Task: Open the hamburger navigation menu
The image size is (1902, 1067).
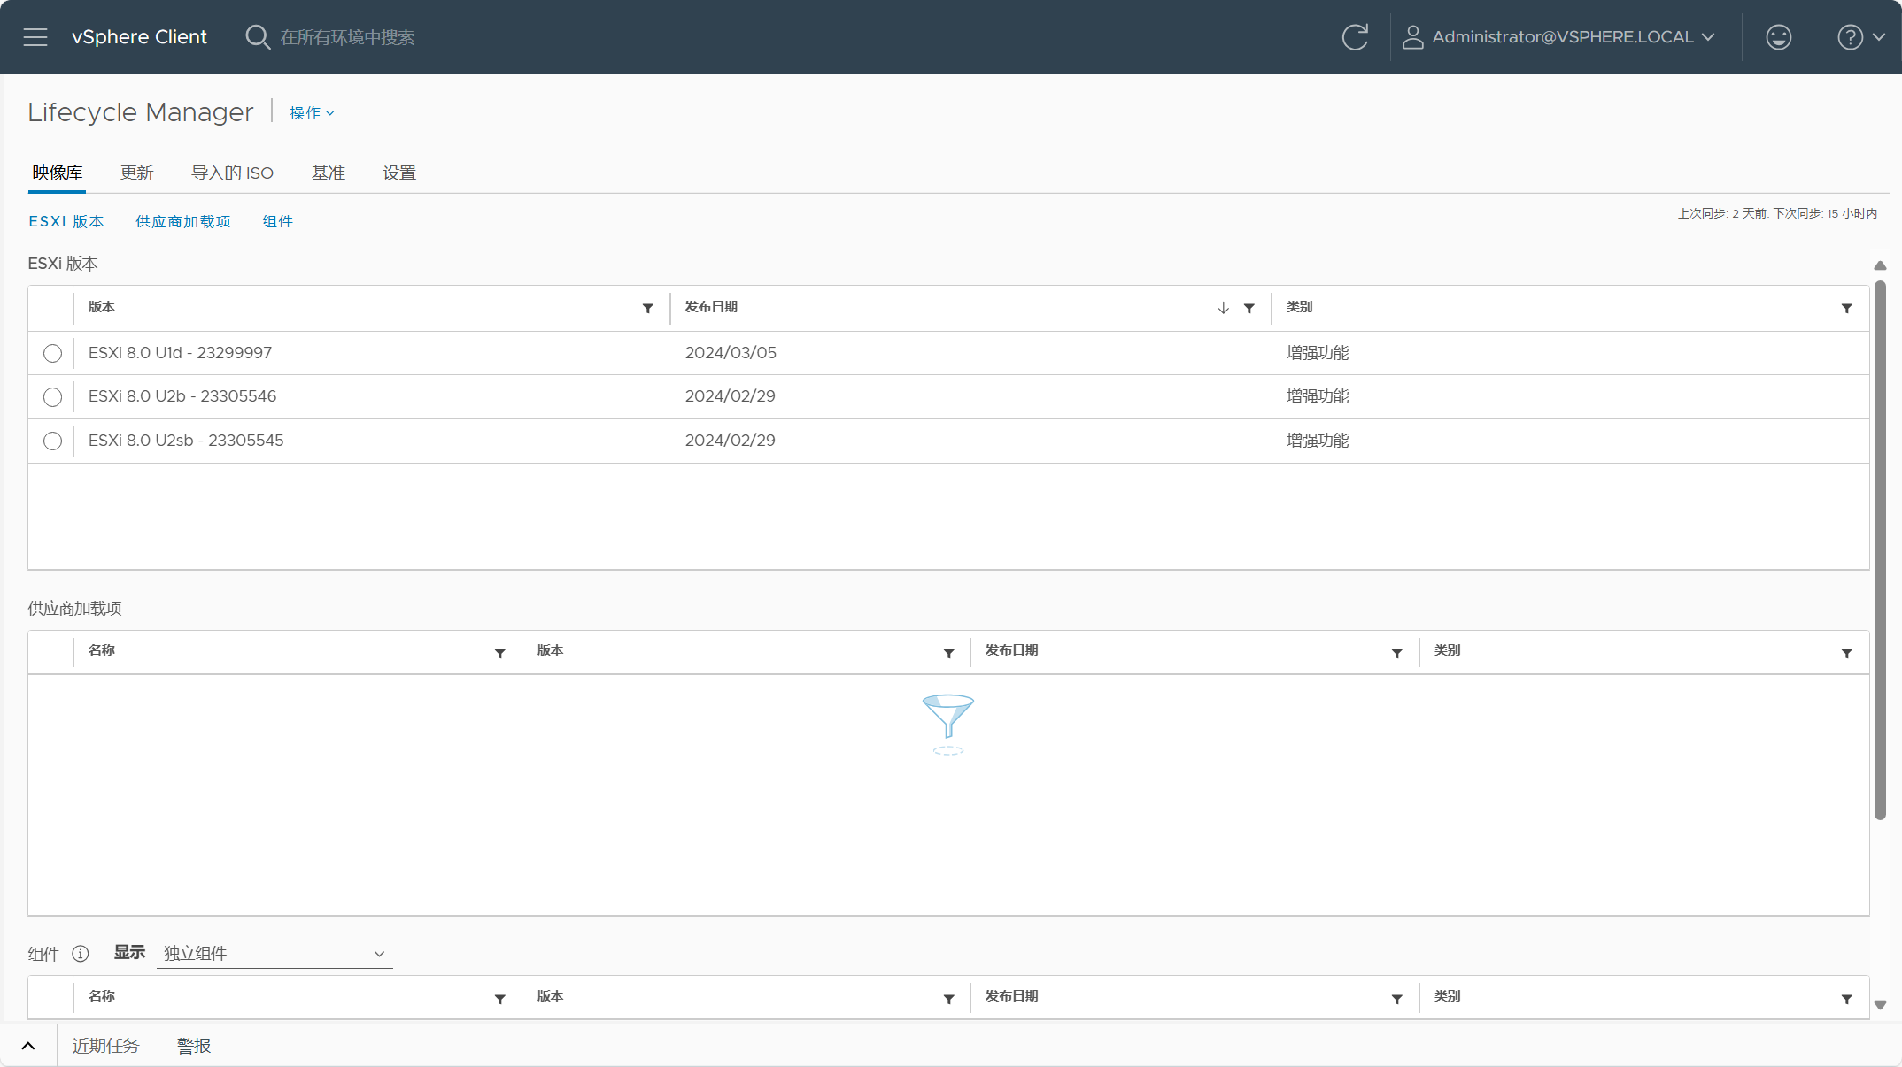Action: point(35,37)
